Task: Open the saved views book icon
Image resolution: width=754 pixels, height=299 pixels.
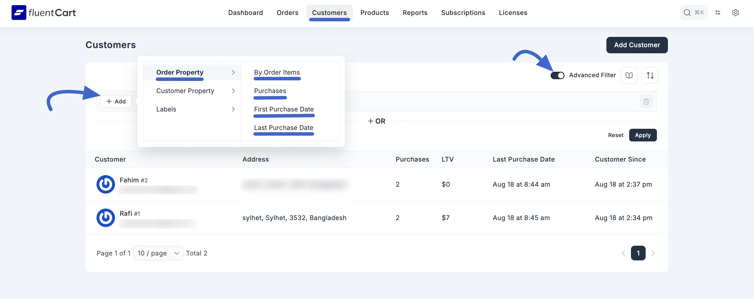Action: (x=629, y=75)
